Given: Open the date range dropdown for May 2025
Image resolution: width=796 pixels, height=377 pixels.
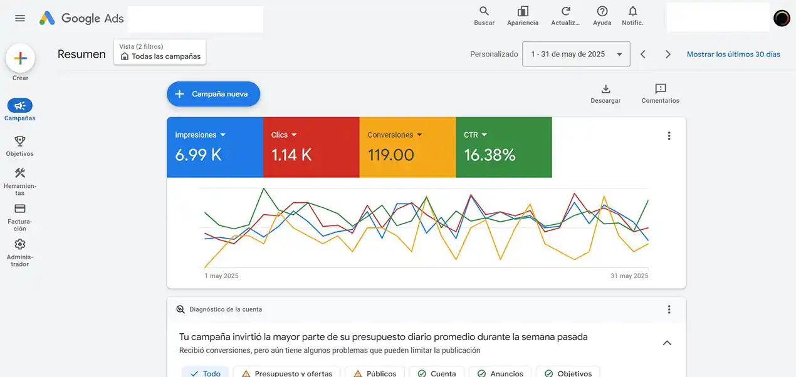Looking at the screenshot, I should [576, 54].
